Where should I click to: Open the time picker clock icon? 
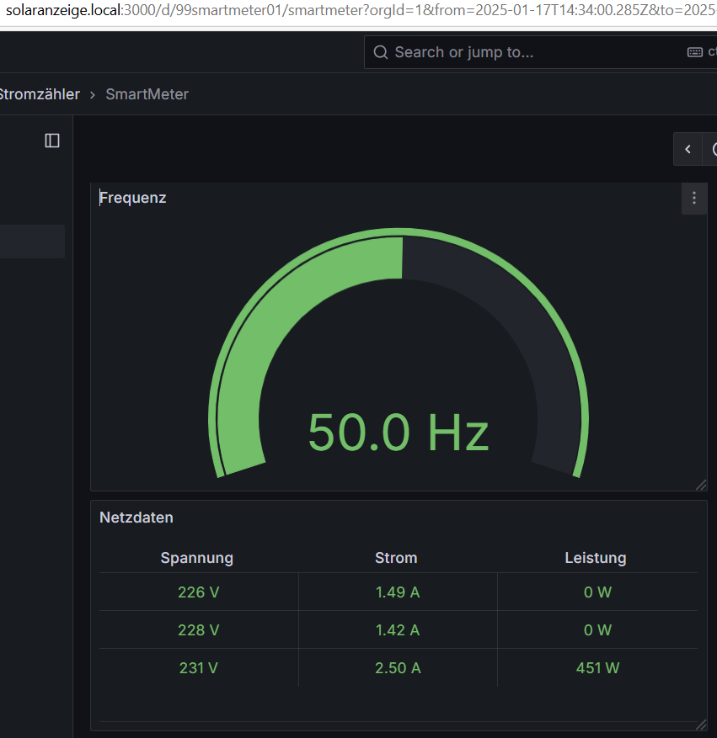tap(714, 149)
